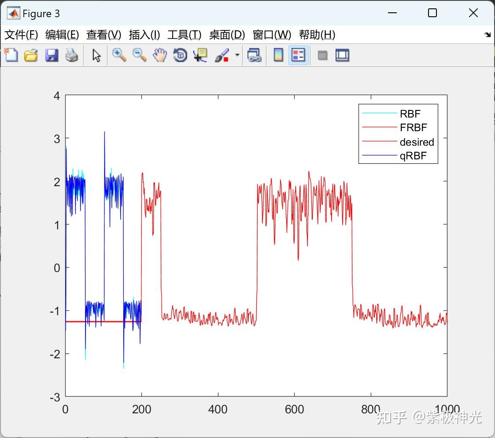Enable the Rotate 3D tool
The image size is (495, 438).
click(x=180, y=55)
